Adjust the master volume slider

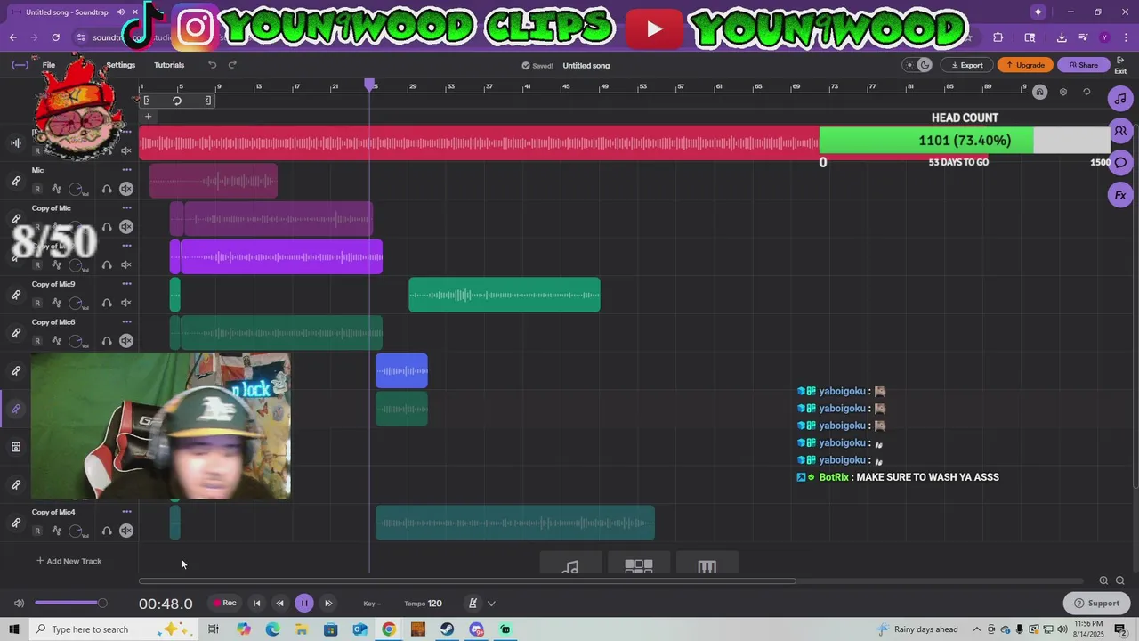70,603
